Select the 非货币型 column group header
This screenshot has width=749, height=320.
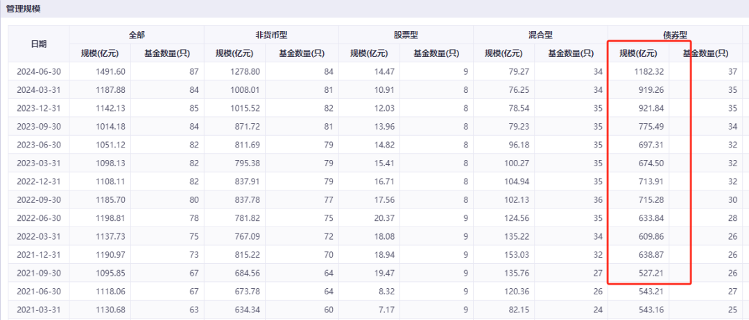point(271,35)
